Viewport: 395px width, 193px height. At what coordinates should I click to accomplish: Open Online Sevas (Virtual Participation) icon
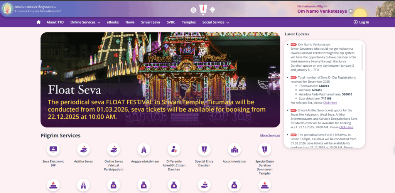coord(114,149)
